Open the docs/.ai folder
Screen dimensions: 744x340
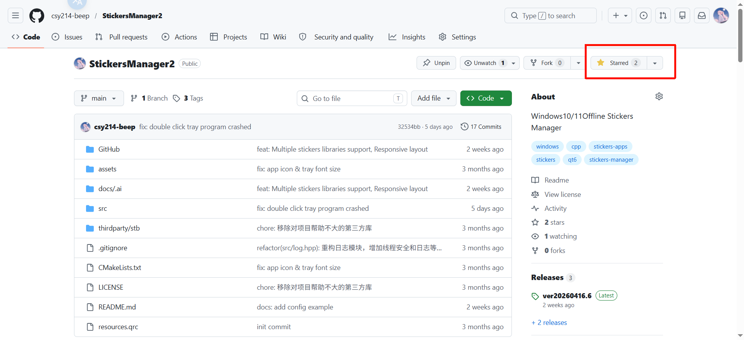pyautogui.click(x=110, y=189)
